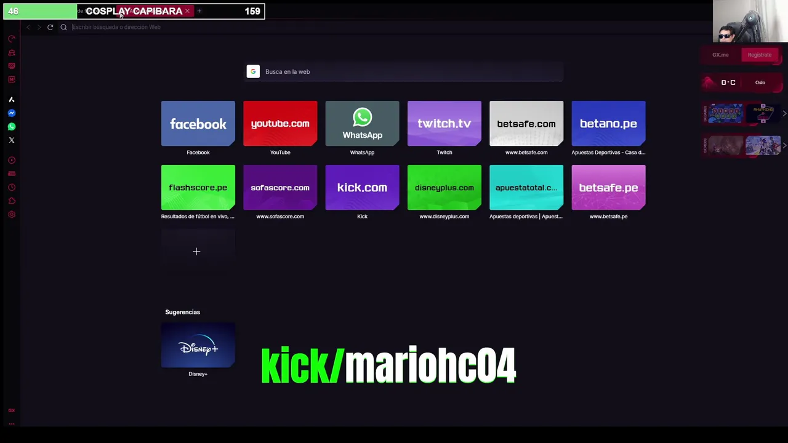Expand GX Games carousel arrow

(784, 114)
